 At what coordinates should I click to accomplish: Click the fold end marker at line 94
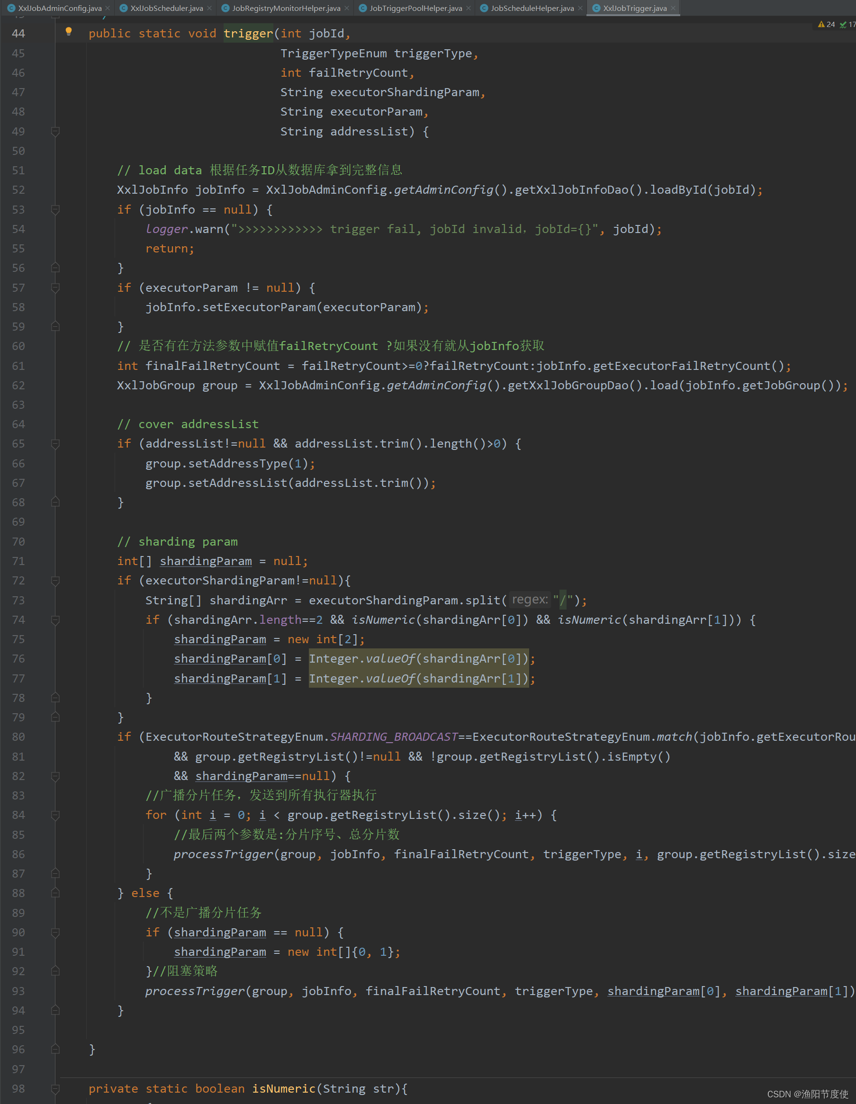tap(55, 1011)
